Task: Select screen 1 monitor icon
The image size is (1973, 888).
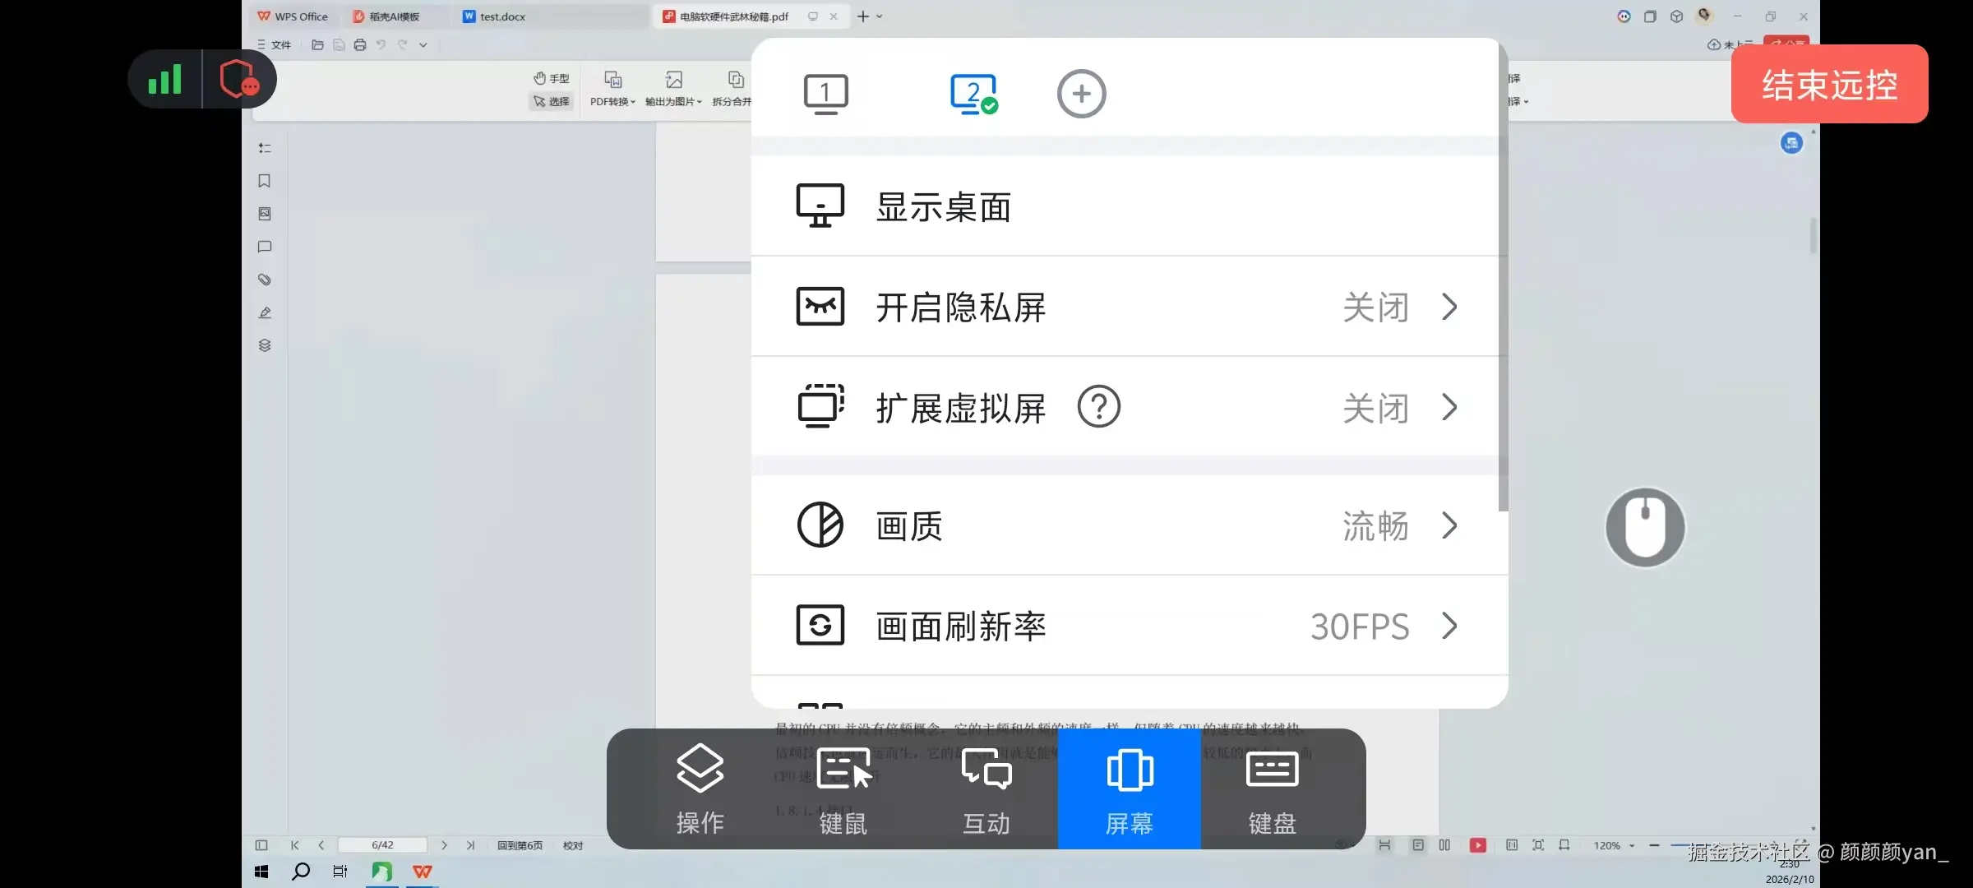Action: coord(825,94)
